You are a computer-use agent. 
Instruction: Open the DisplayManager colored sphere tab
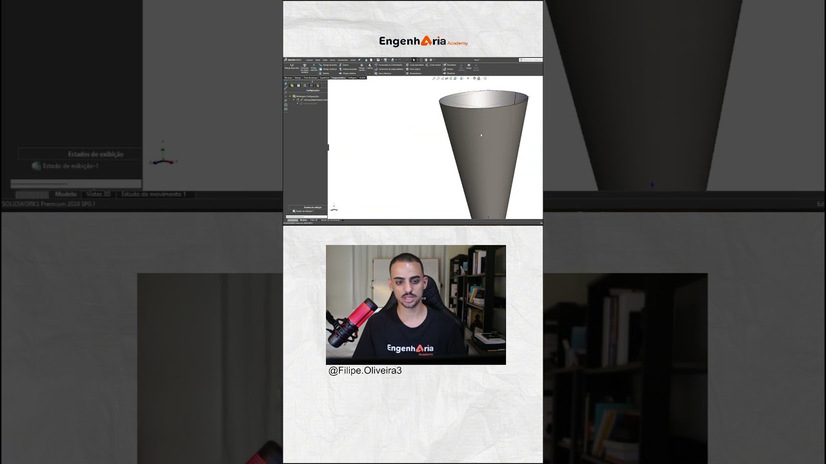coord(318,86)
